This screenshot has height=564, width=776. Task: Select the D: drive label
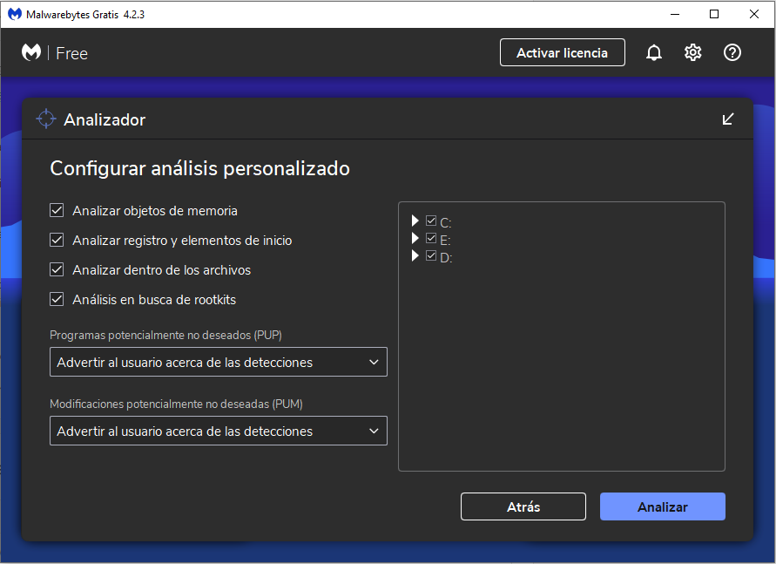tap(446, 257)
